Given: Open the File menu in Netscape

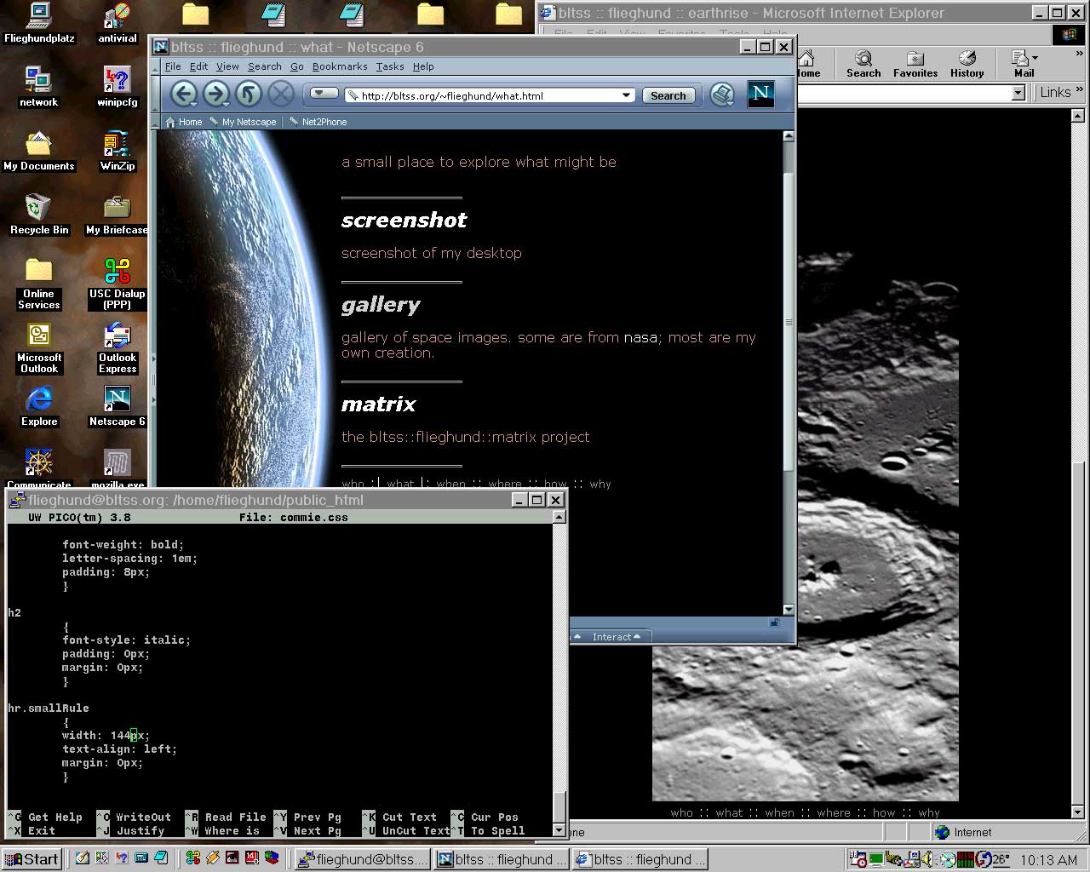Looking at the screenshot, I should pos(173,66).
